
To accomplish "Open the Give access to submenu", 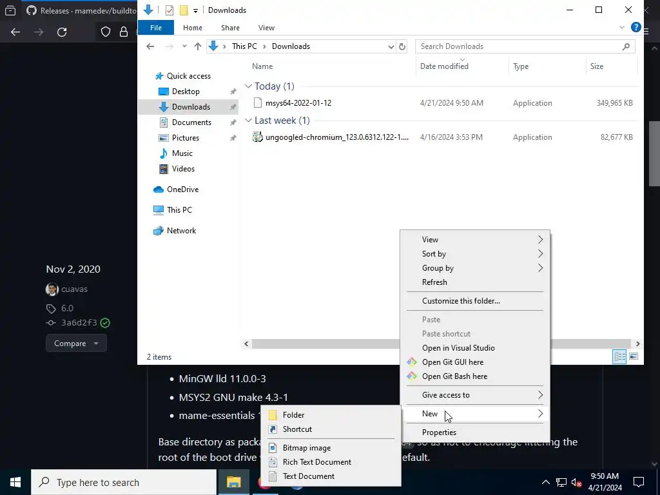I will [475, 395].
